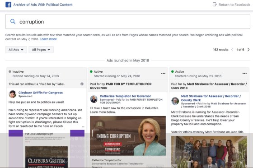Click Started running on May 23, 2018 text
The height and width of the screenshot is (168, 253).
198,76
